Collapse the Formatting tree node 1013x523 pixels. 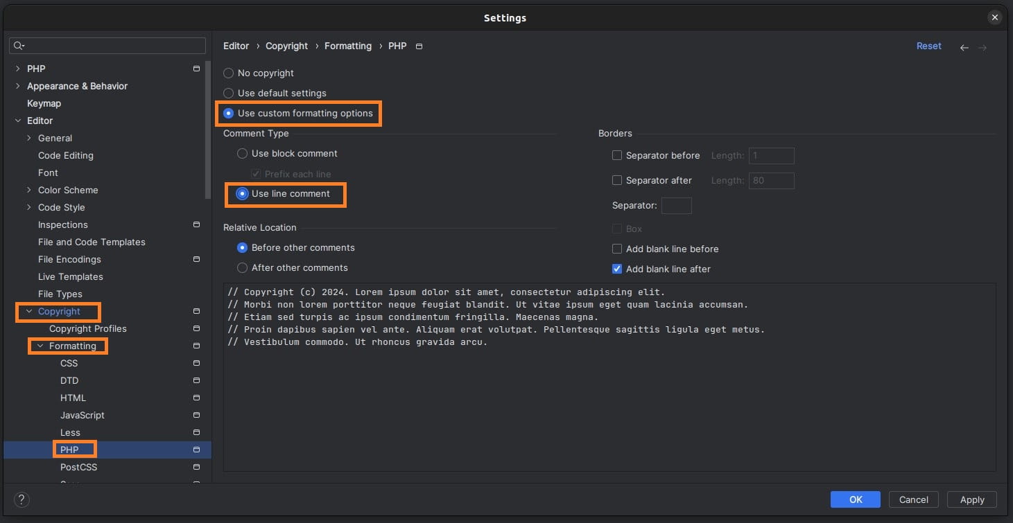pos(40,346)
